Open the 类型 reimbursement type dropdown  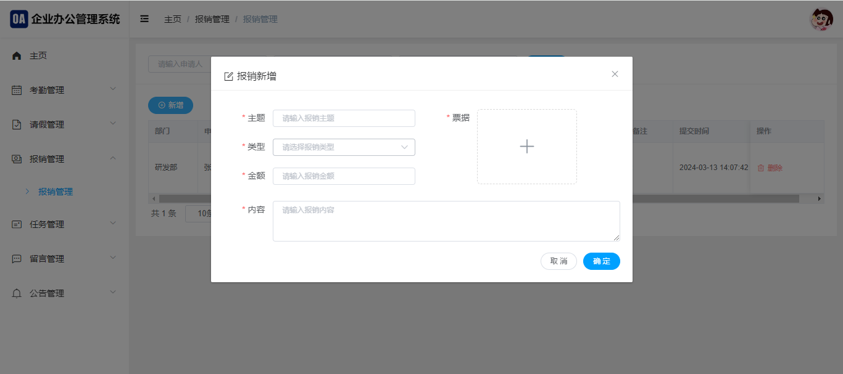point(344,147)
